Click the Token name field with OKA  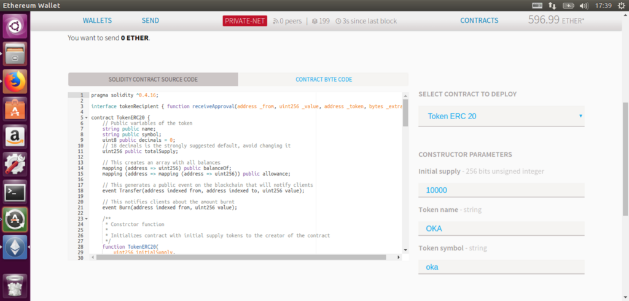point(501,229)
